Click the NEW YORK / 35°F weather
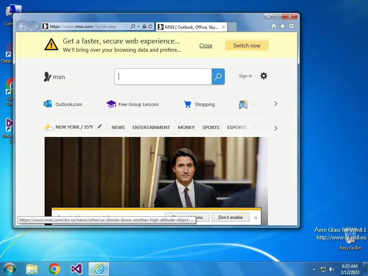Screen dimensions: 368x276 tap(74, 127)
